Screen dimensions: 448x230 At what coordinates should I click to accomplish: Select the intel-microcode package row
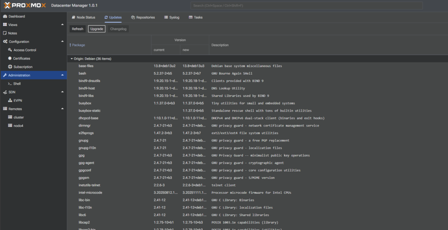point(257,192)
